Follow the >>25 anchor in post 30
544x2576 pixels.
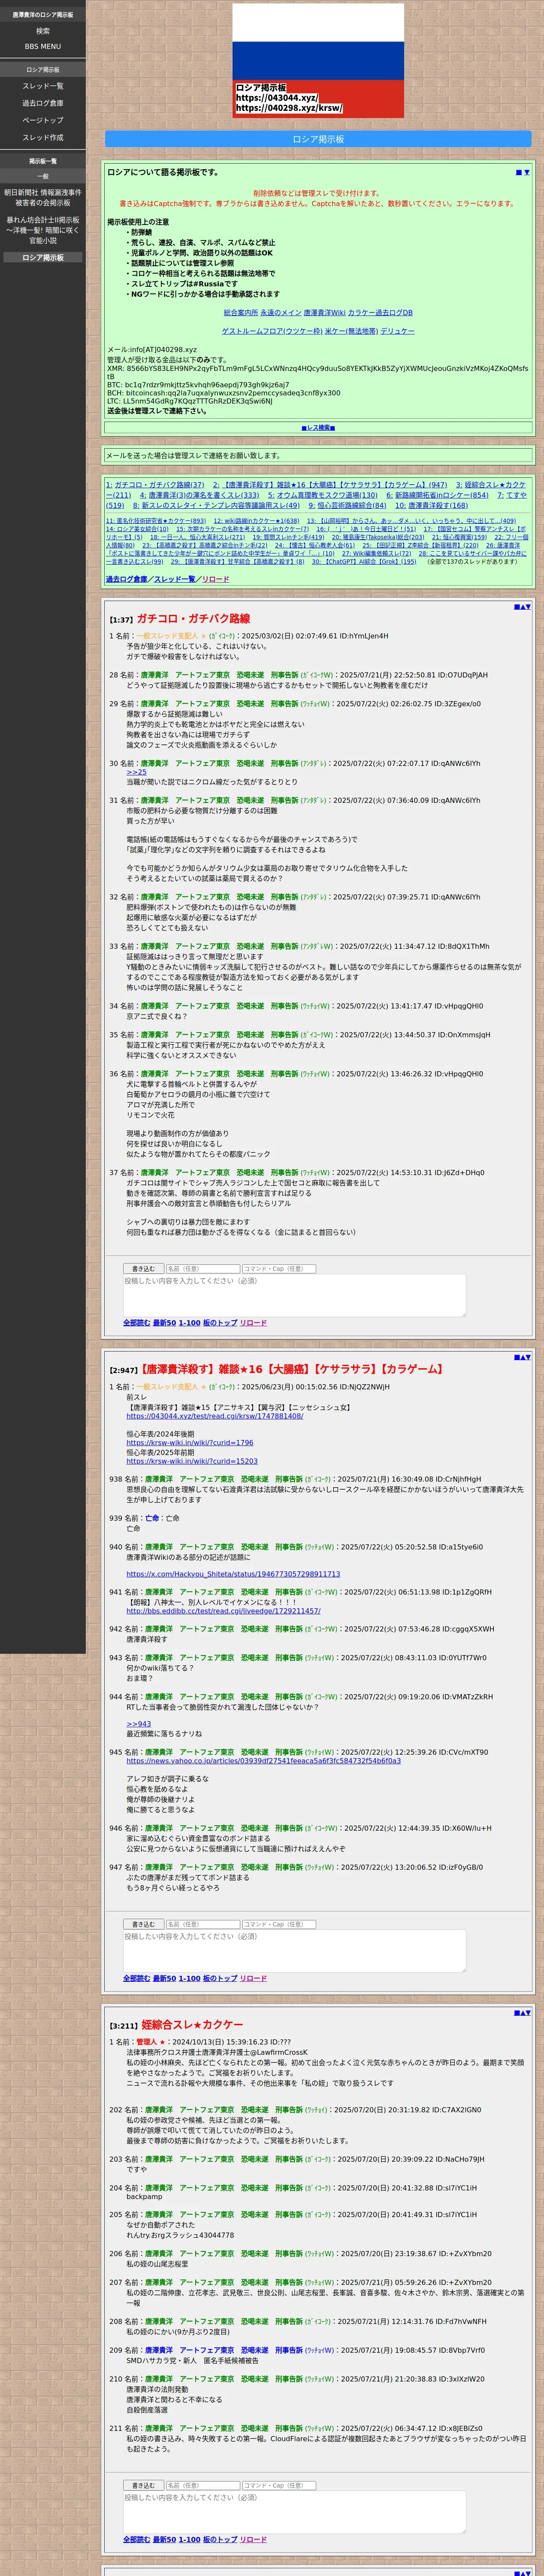[x=136, y=772]
